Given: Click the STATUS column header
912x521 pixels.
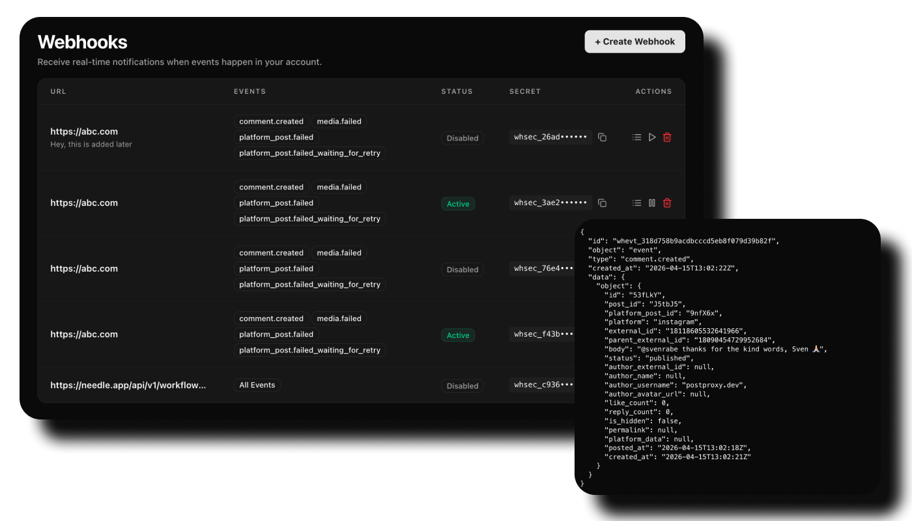Looking at the screenshot, I should pos(457,92).
